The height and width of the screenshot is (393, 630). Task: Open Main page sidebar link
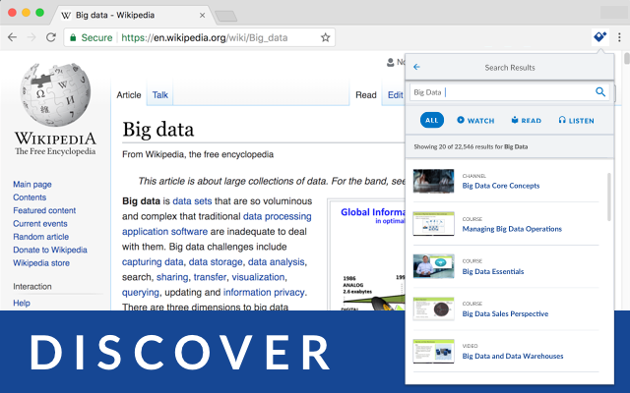[32, 185]
